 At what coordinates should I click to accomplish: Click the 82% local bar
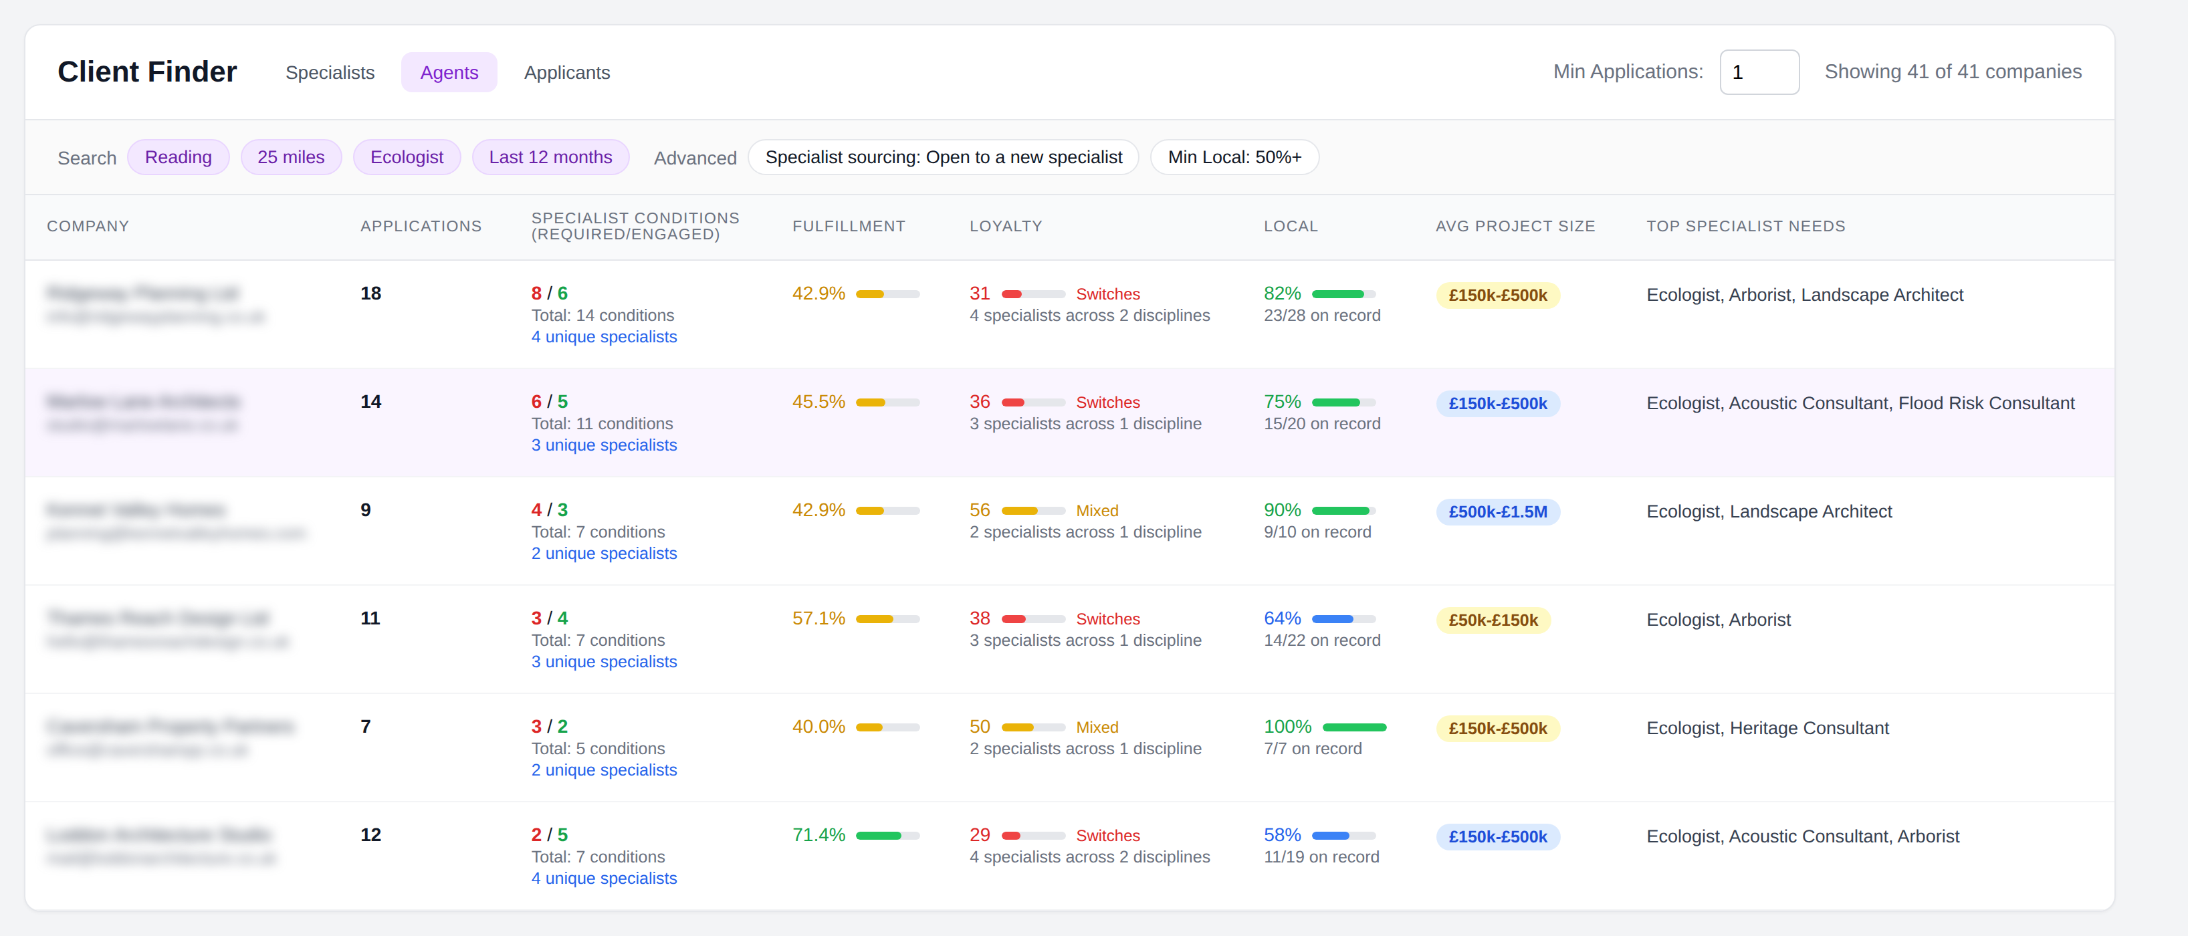point(1343,294)
